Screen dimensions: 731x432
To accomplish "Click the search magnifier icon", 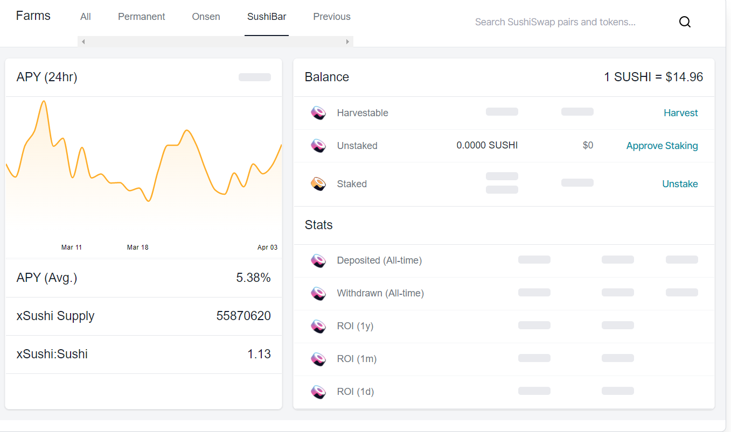I will [x=685, y=22].
